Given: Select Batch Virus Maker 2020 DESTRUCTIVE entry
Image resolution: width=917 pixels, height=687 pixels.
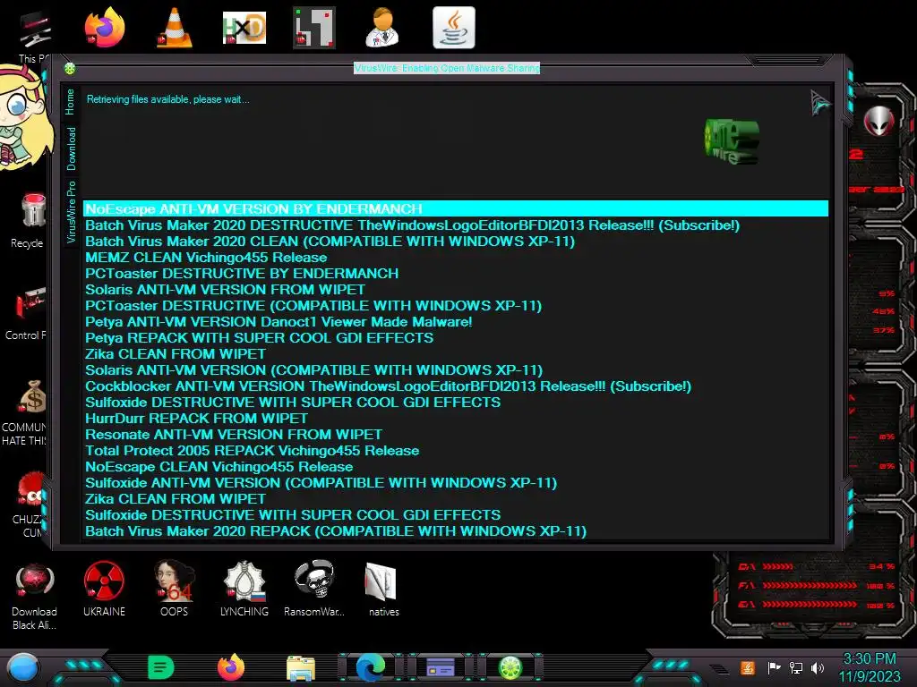Looking at the screenshot, I should click(x=456, y=225).
